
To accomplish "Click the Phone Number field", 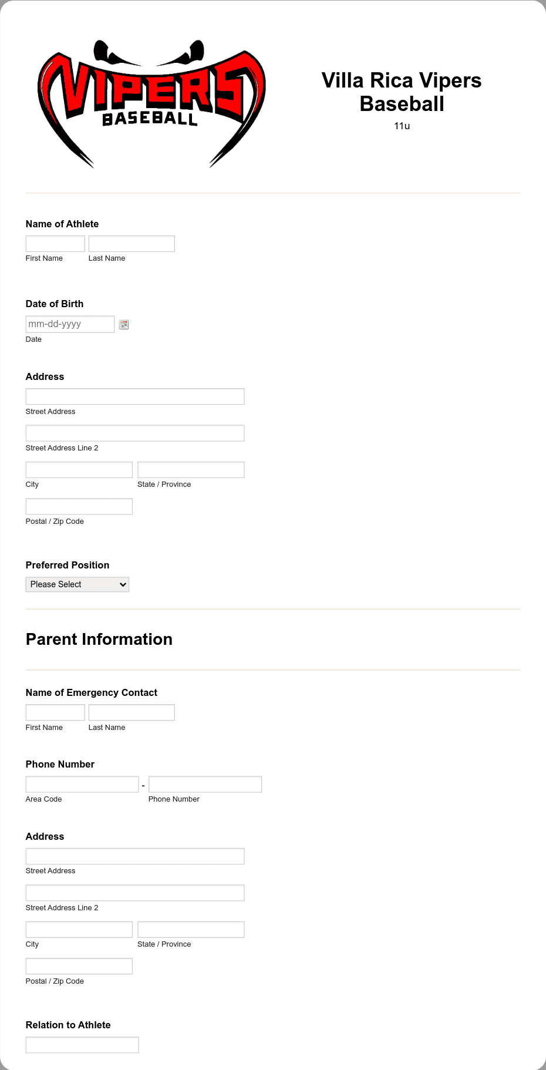I will click(x=205, y=783).
